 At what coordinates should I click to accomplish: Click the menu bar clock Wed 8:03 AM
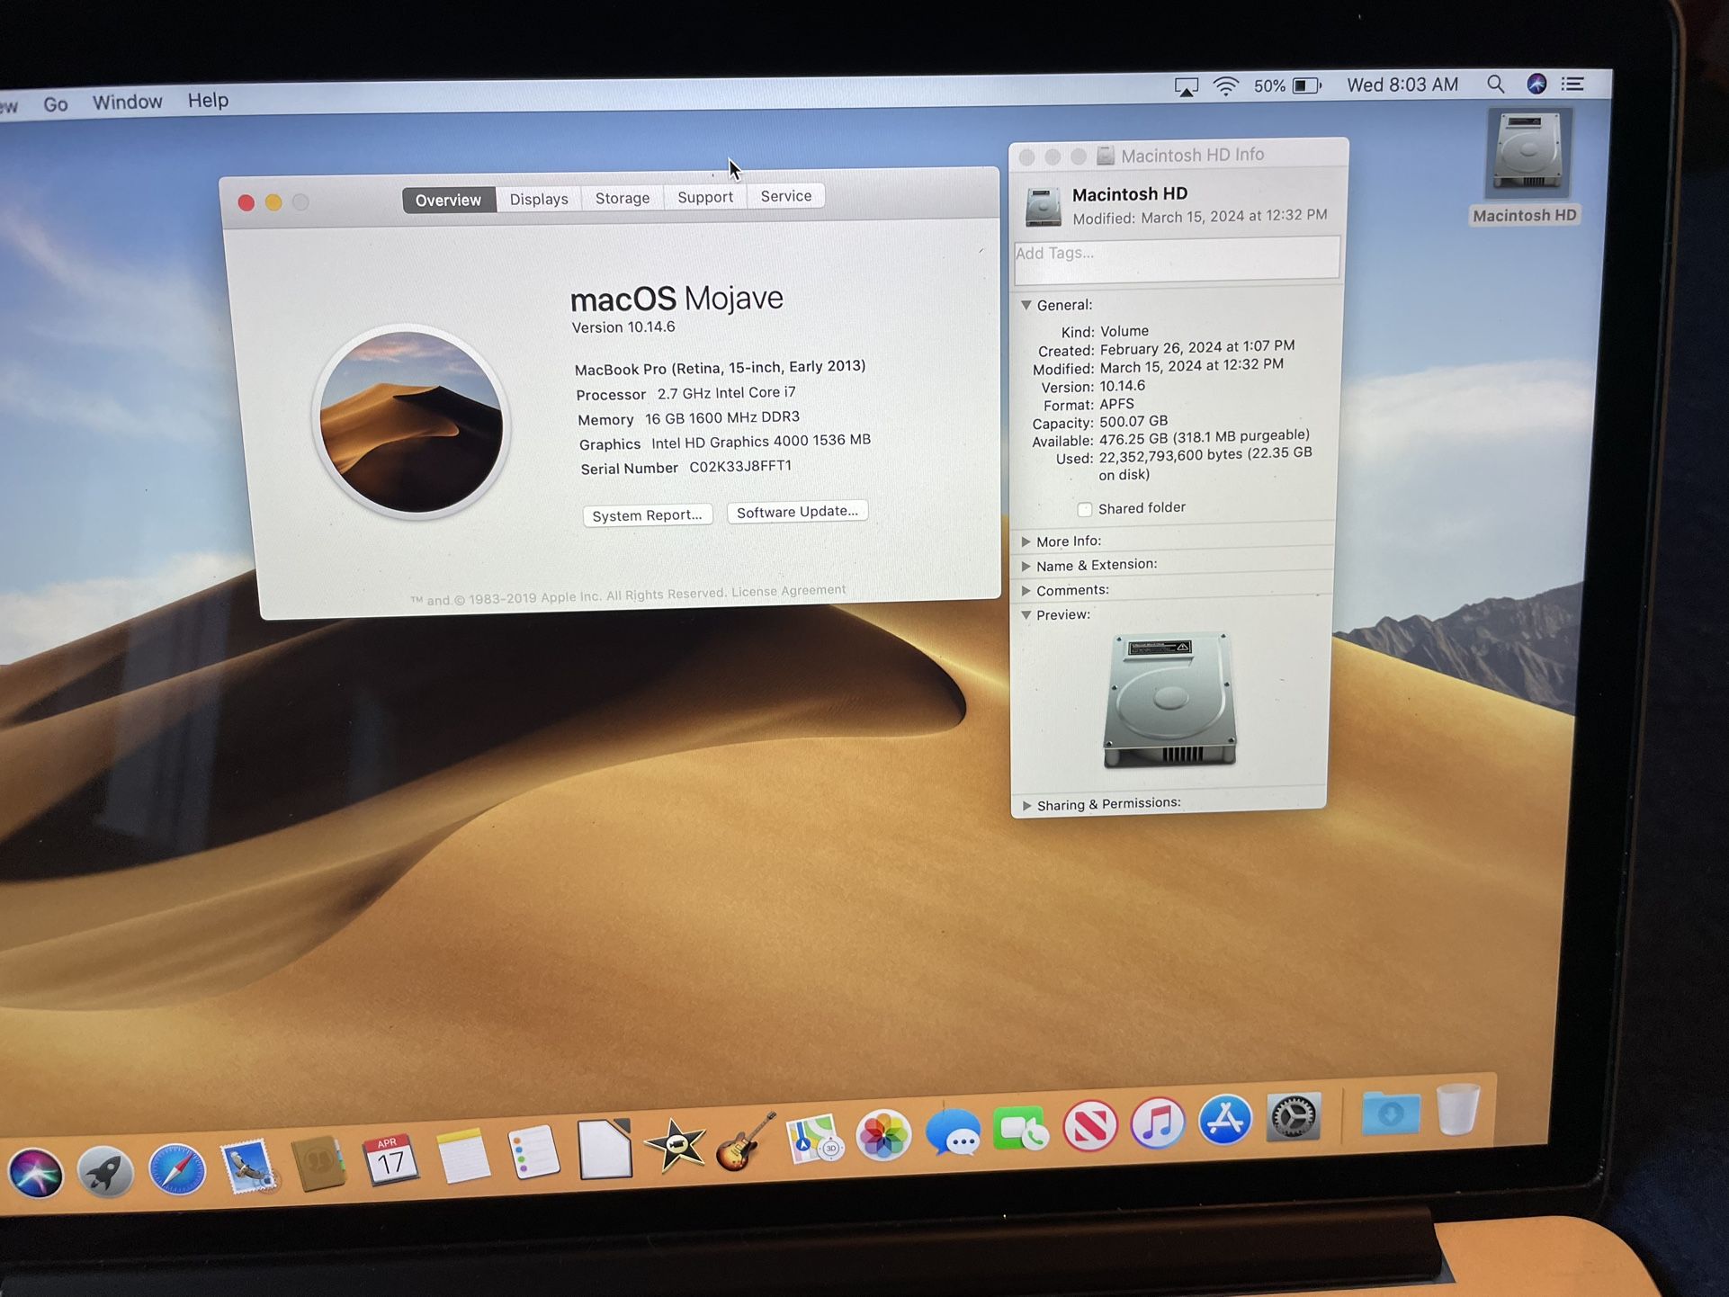1402,85
